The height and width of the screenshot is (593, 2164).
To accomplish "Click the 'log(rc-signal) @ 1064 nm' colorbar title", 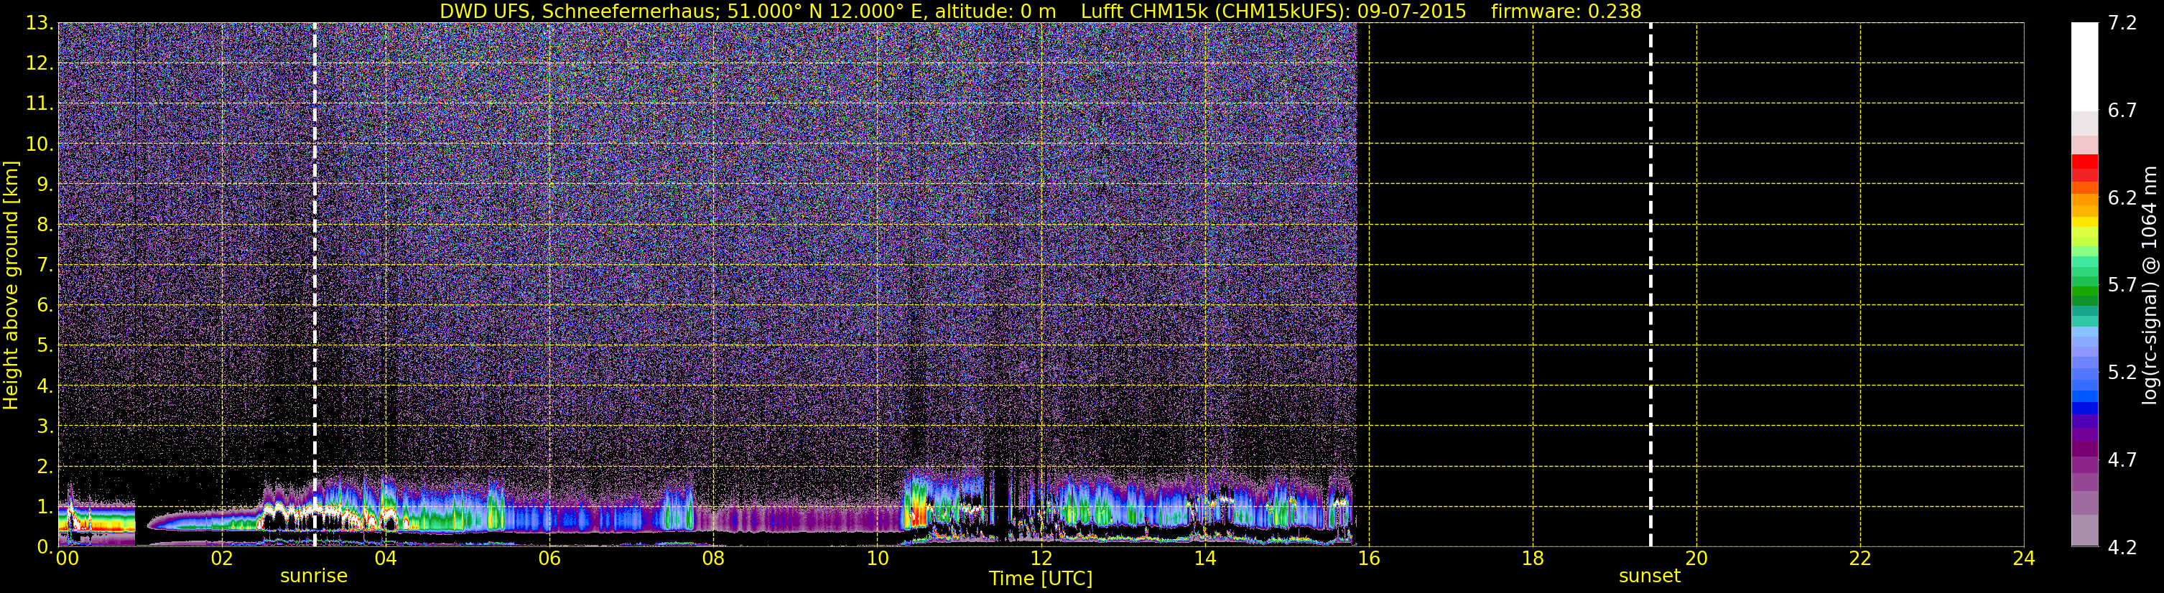I will [2149, 286].
